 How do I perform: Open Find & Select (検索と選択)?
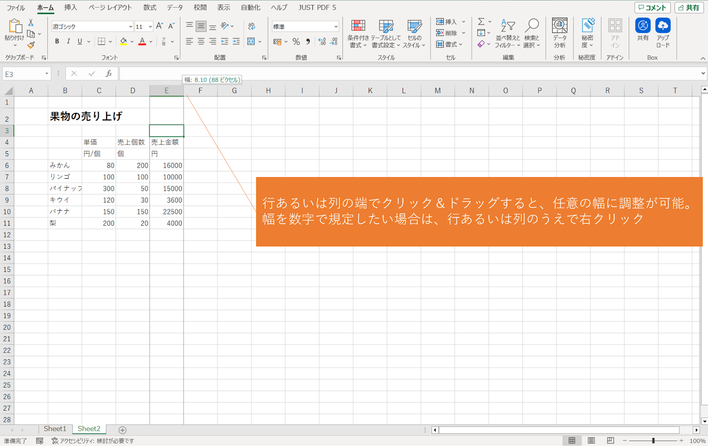(x=532, y=34)
